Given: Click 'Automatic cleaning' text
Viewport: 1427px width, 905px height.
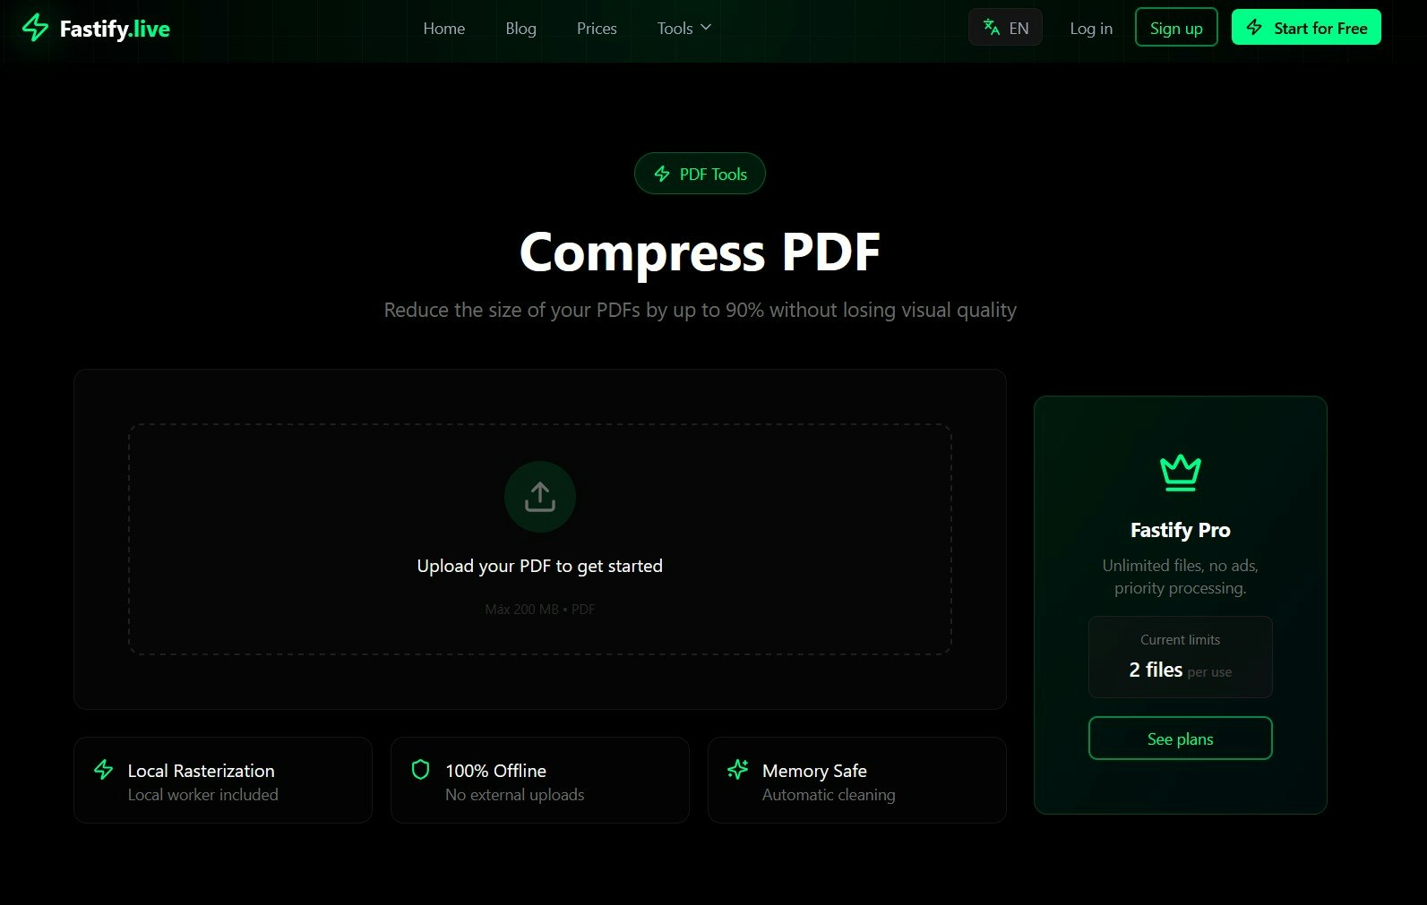Looking at the screenshot, I should click(x=829, y=795).
